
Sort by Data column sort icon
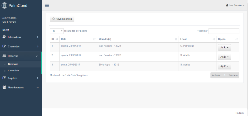coord(94,39)
